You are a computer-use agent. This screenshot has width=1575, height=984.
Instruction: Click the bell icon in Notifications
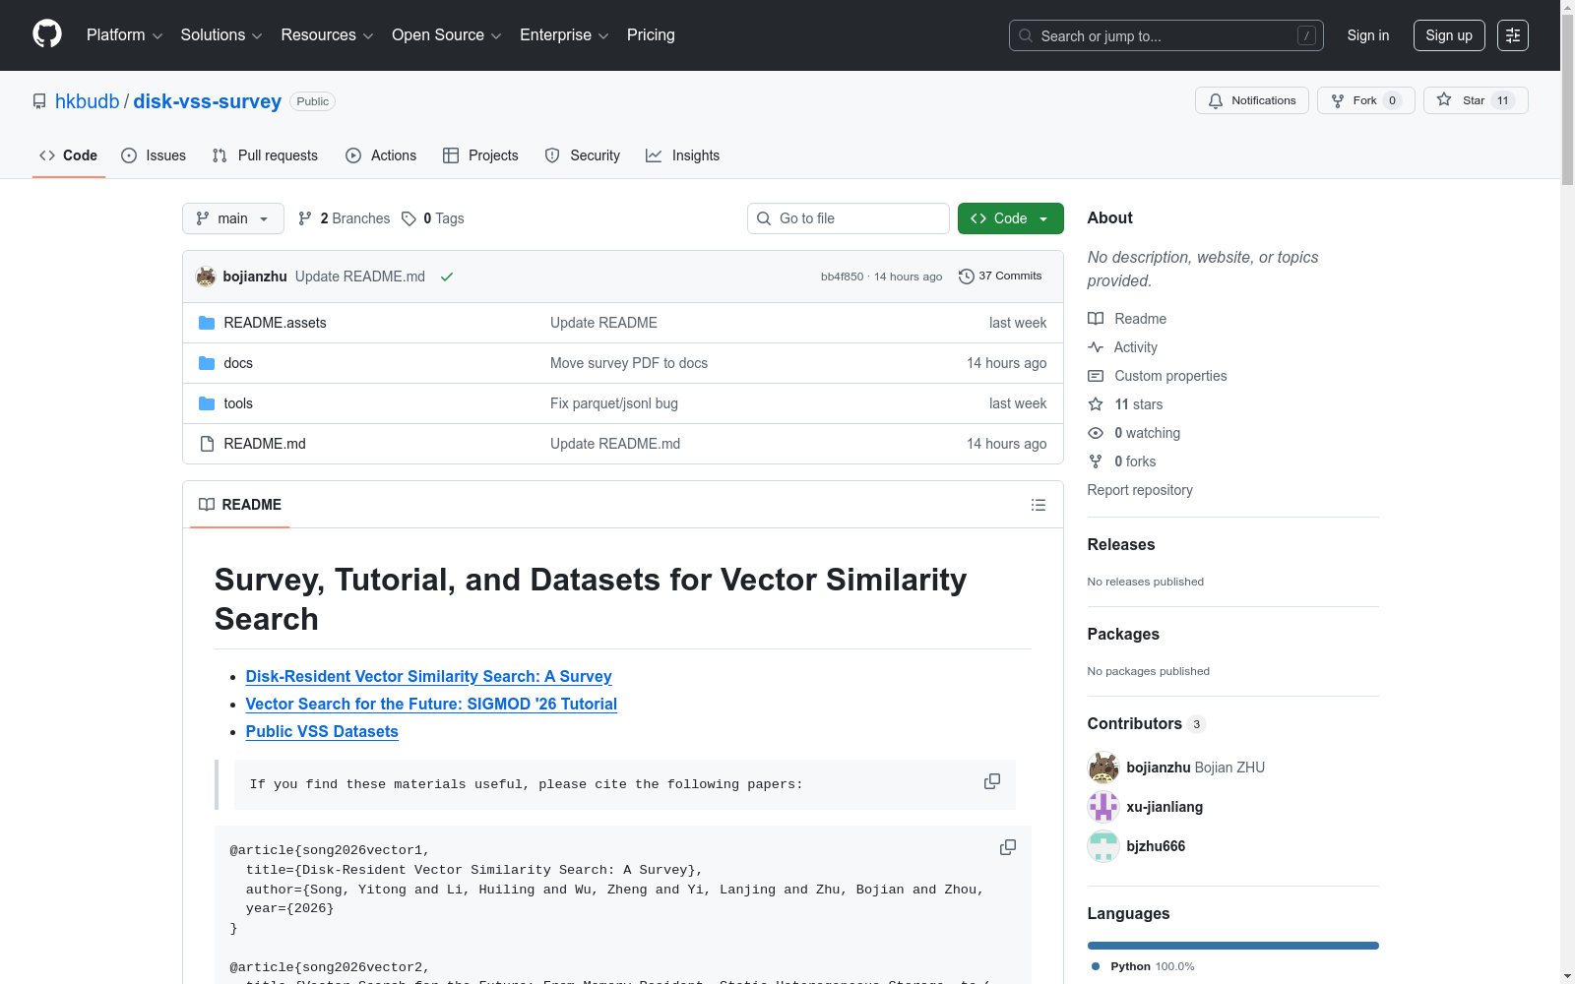[x=1216, y=100]
